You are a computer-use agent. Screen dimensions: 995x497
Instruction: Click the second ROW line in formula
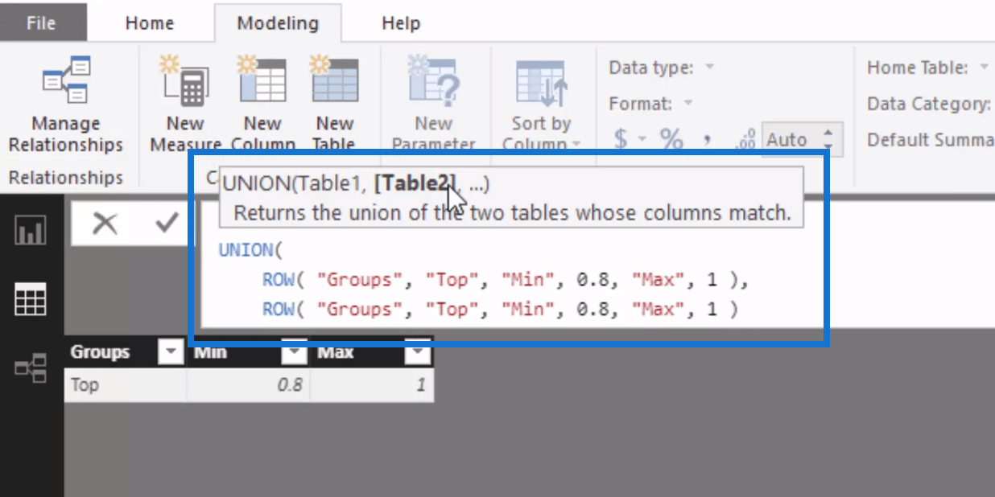click(x=500, y=309)
